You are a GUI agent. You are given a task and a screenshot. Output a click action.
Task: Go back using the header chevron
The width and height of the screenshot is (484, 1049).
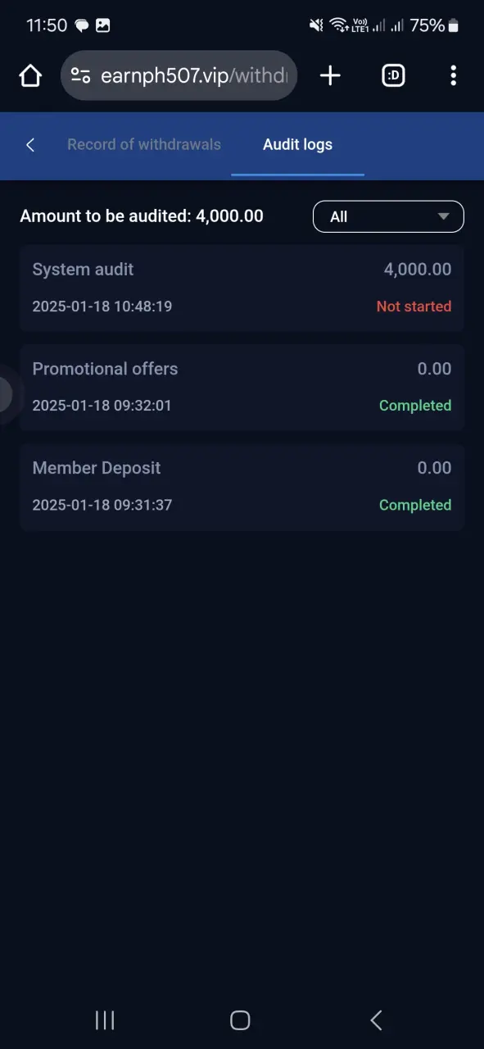30,145
